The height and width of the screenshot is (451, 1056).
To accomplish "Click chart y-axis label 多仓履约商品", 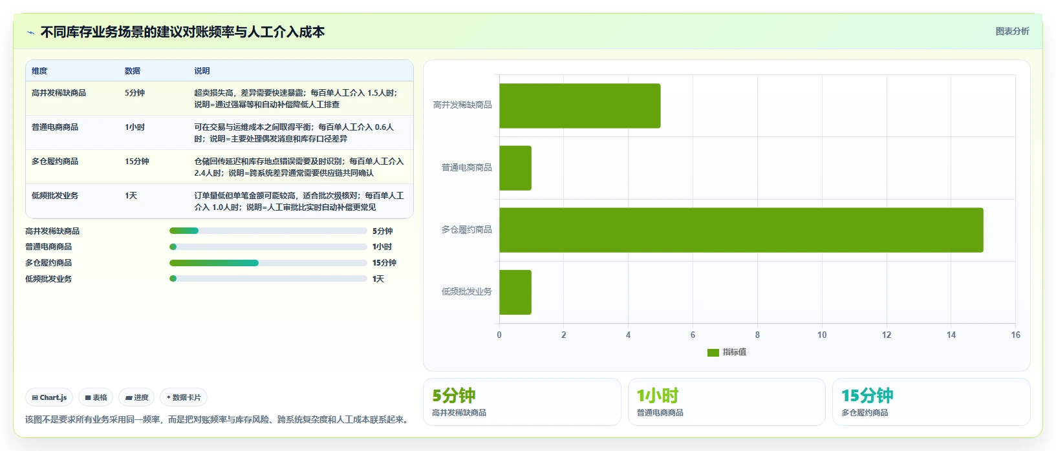I will pos(467,229).
